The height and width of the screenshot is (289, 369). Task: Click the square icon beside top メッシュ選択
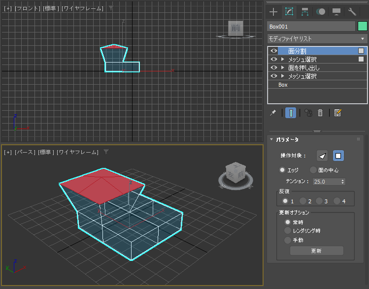[x=361, y=59]
